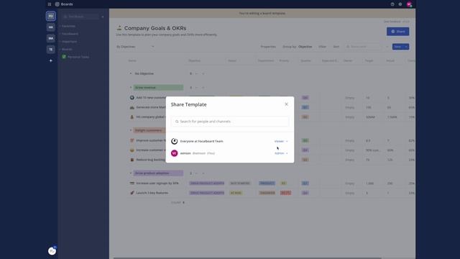
Task: Click the board's Search cards field
Action: [363, 47]
